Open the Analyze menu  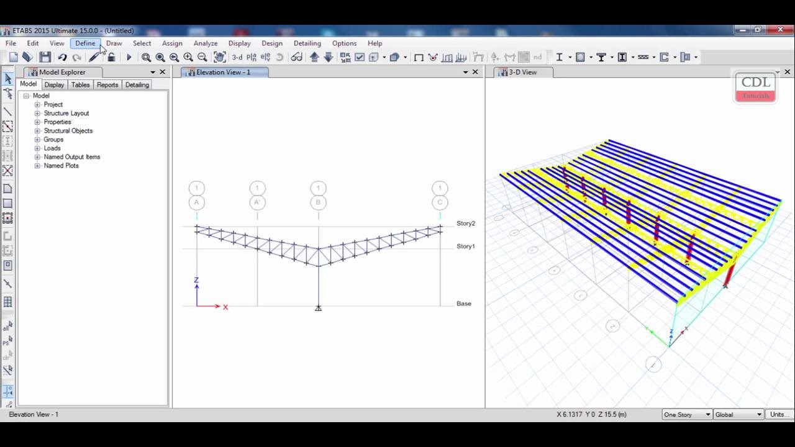[x=206, y=43]
